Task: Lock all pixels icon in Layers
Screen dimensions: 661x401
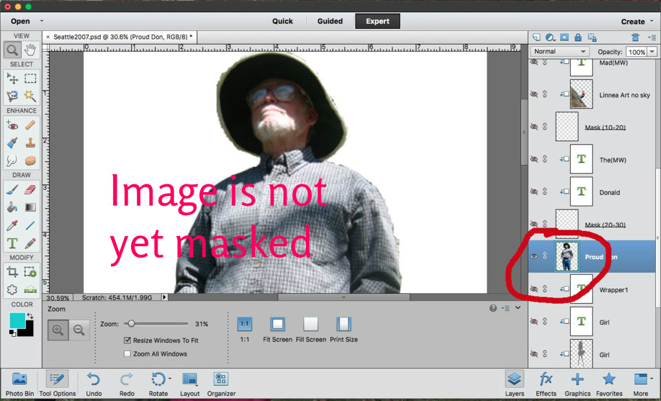Action: point(578,37)
